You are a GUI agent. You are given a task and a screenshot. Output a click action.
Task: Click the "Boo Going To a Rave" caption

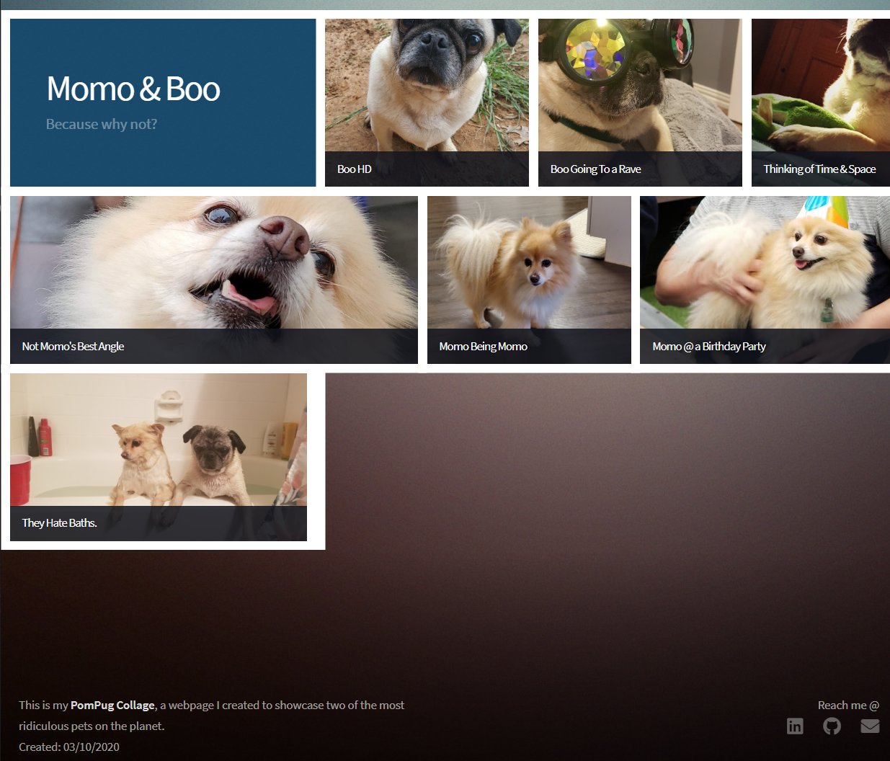coord(595,169)
